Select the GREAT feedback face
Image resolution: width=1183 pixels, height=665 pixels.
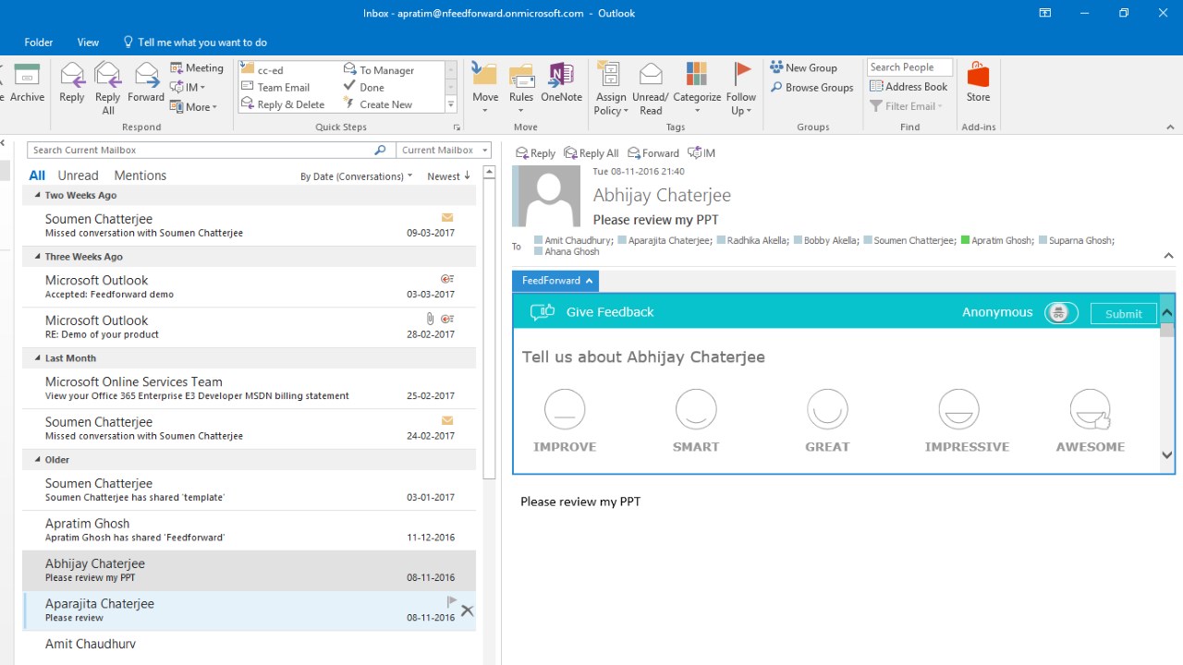pyautogui.click(x=827, y=409)
